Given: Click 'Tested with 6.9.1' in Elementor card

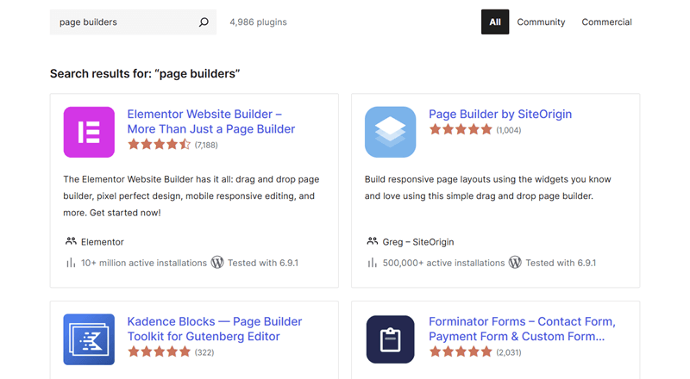Looking at the screenshot, I should coord(263,263).
